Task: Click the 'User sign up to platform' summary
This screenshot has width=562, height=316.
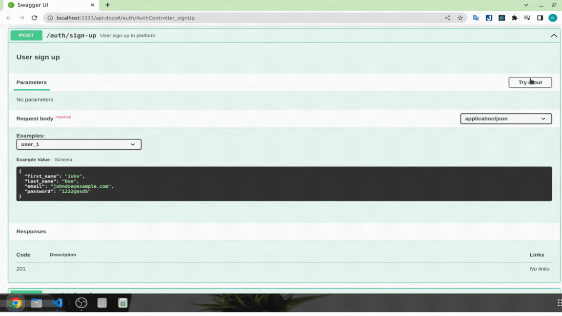Action: [128, 36]
